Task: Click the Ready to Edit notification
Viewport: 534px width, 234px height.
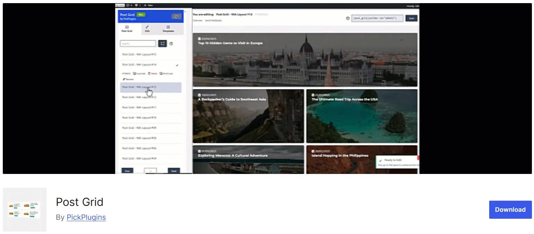Action: 397,162
